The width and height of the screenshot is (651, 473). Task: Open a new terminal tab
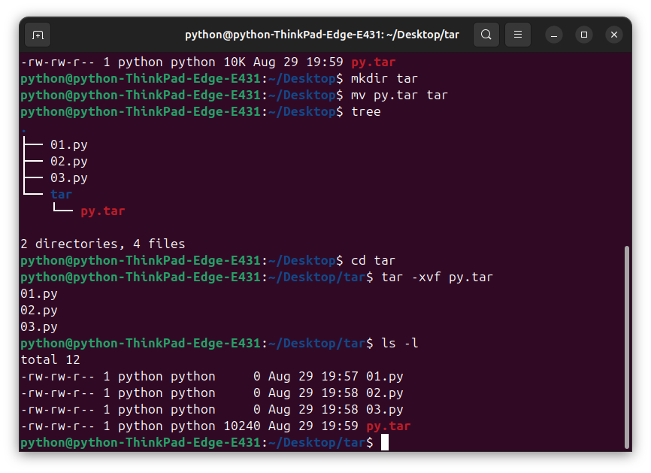click(x=38, y=35)
